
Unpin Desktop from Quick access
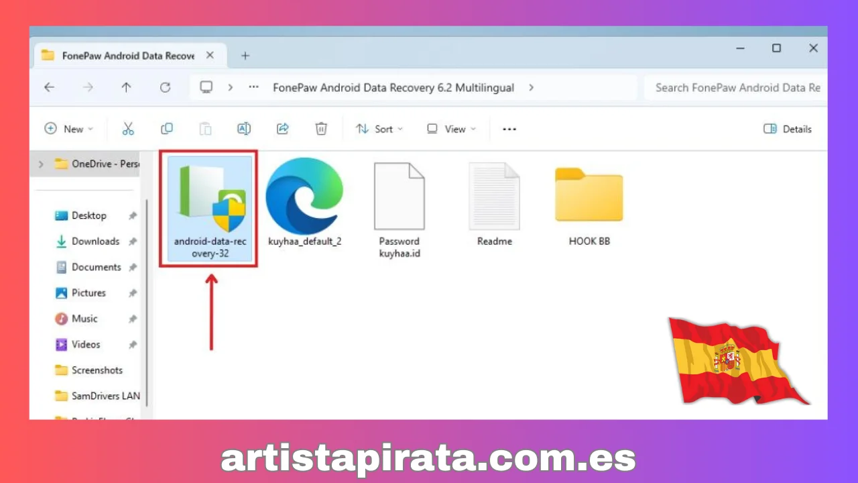133,216
